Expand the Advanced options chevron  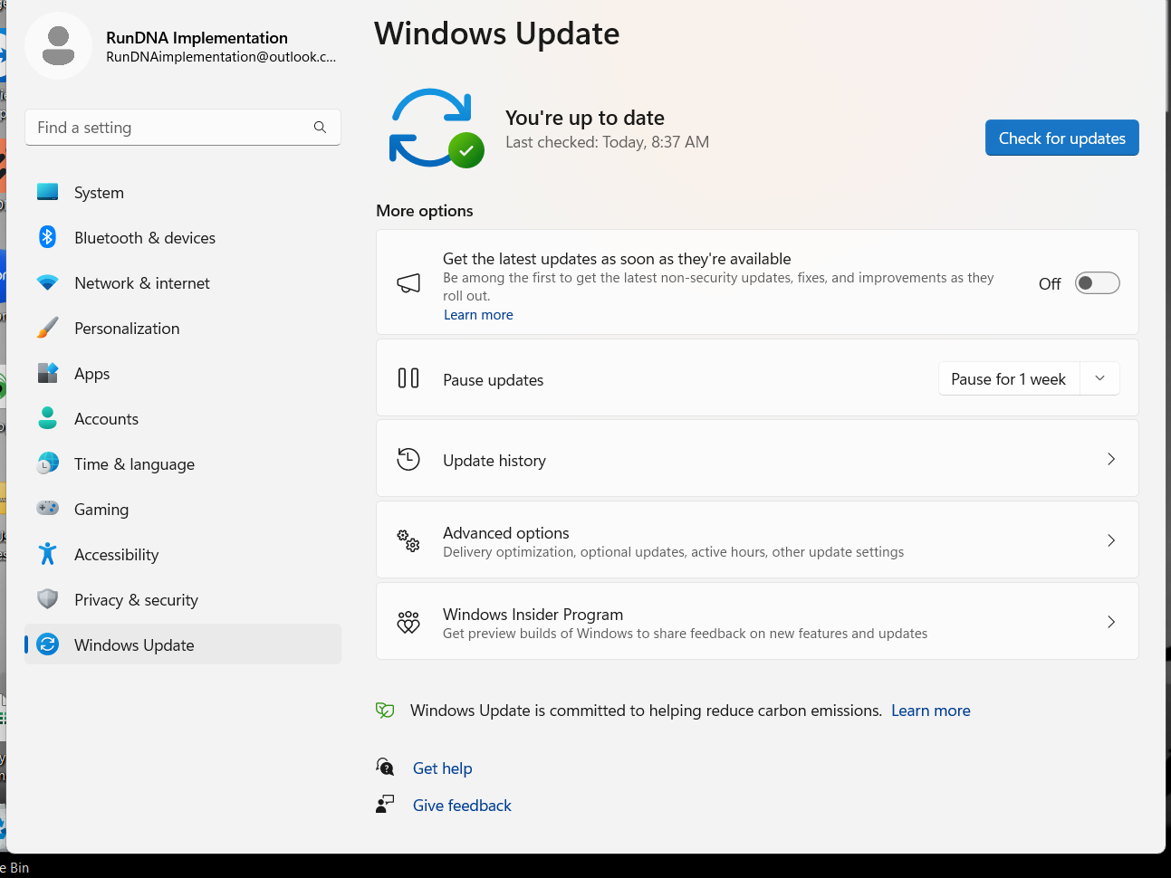coord(1110,540)
